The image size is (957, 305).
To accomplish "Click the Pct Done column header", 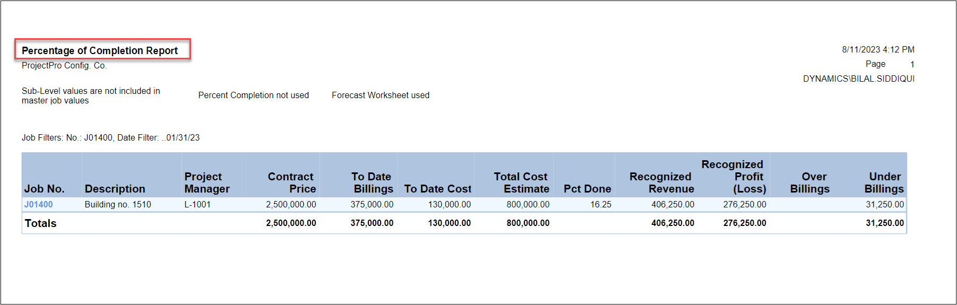I will pyautogui.click(x=587, y=189).
